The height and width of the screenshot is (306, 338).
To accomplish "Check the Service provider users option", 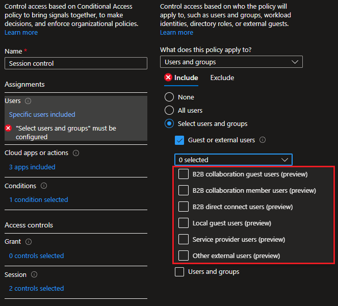I will [184, 239].
